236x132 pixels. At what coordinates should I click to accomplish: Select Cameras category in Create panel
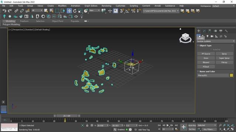(x=212, y=36)
